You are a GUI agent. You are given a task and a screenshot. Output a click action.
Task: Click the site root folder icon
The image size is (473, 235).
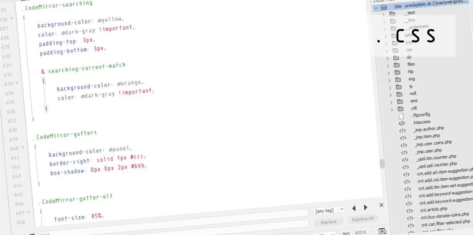coord(384,7)
